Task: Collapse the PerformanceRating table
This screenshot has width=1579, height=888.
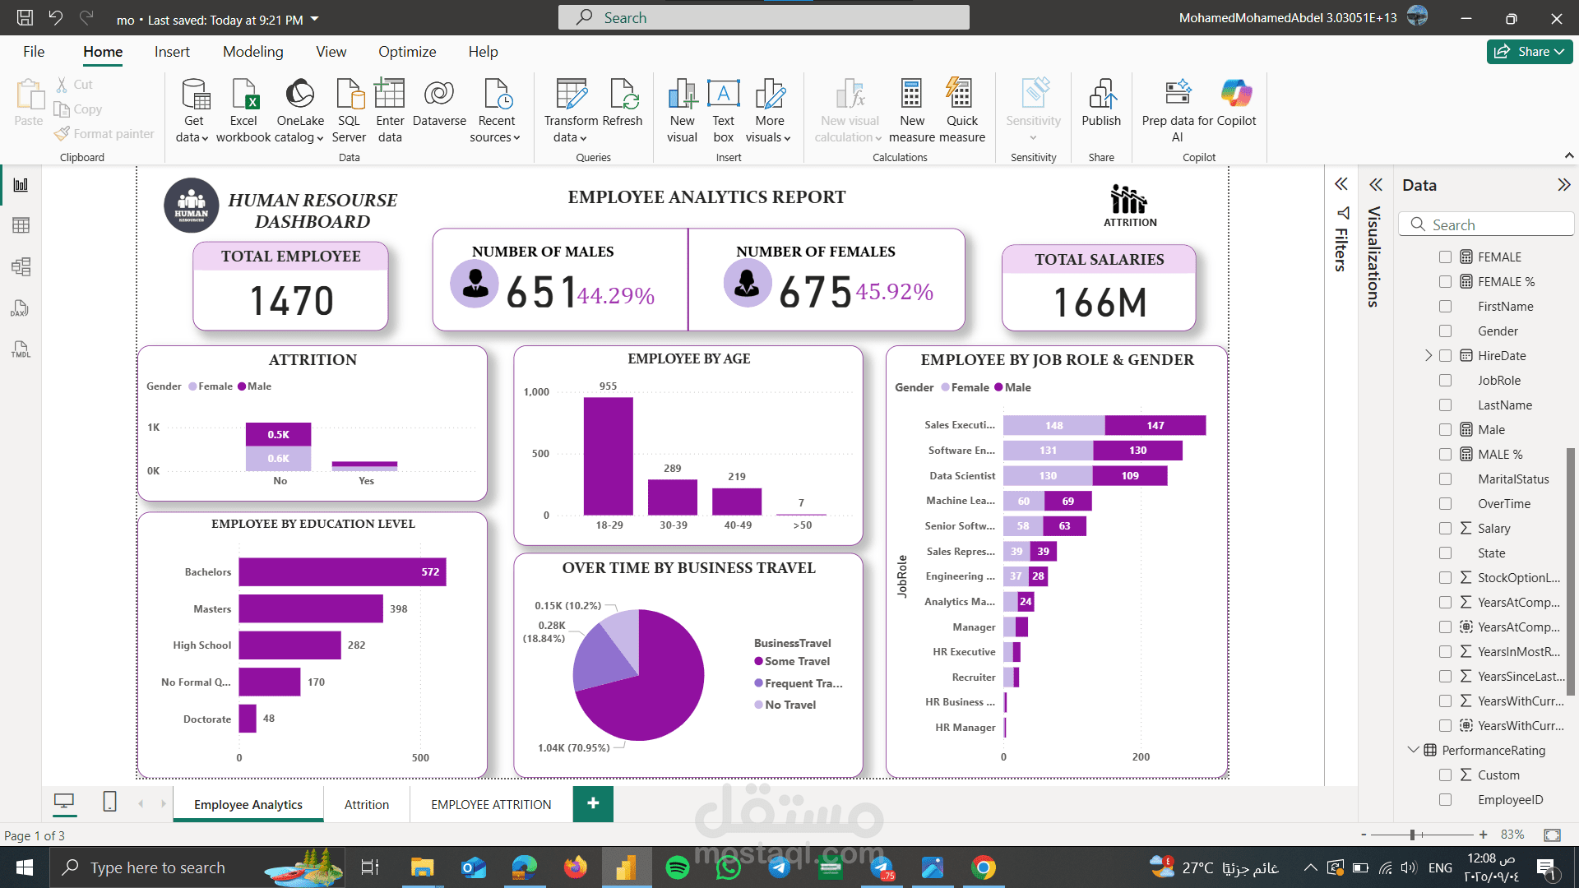Action: click(x=1413, y=750)
